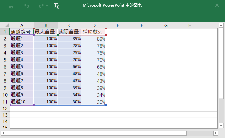Select the cell labeled 通道4
The width and height of the screenshot is (225, 138).
[22, 59]
